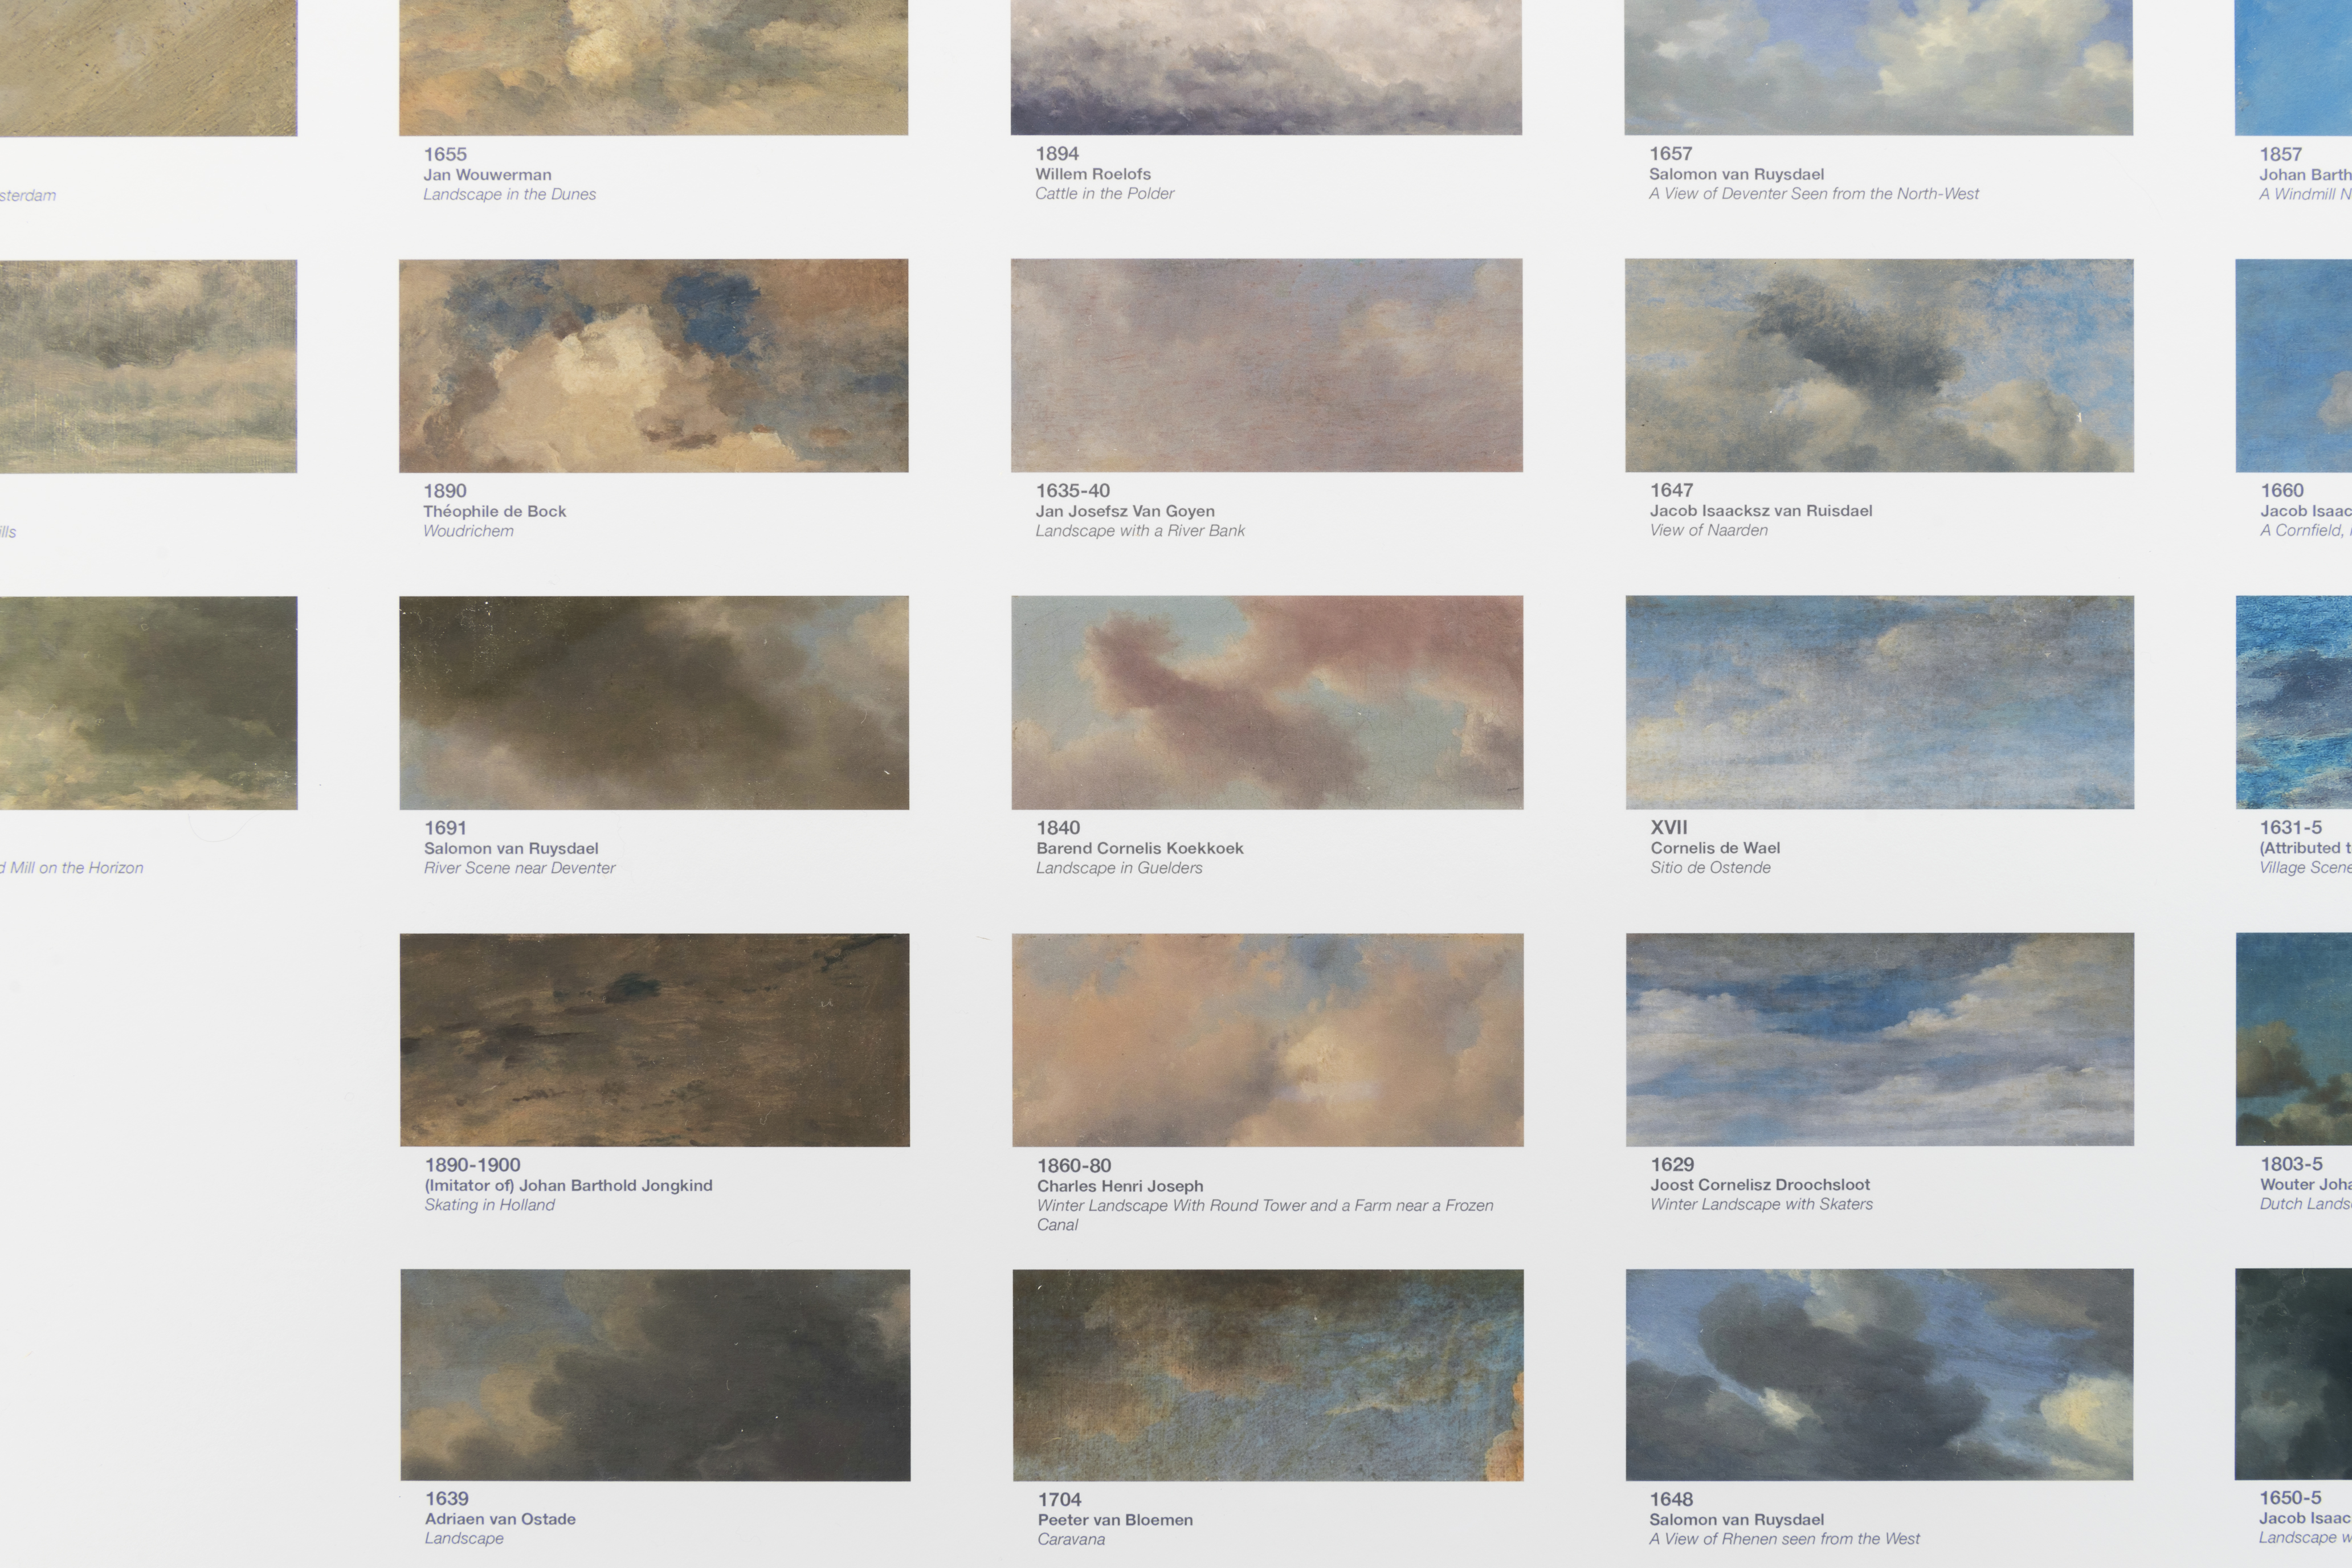This screenshot has width=2352, height=1568.
Task: Select the title 'Sitio de Ostende'
Action: 1710,867
